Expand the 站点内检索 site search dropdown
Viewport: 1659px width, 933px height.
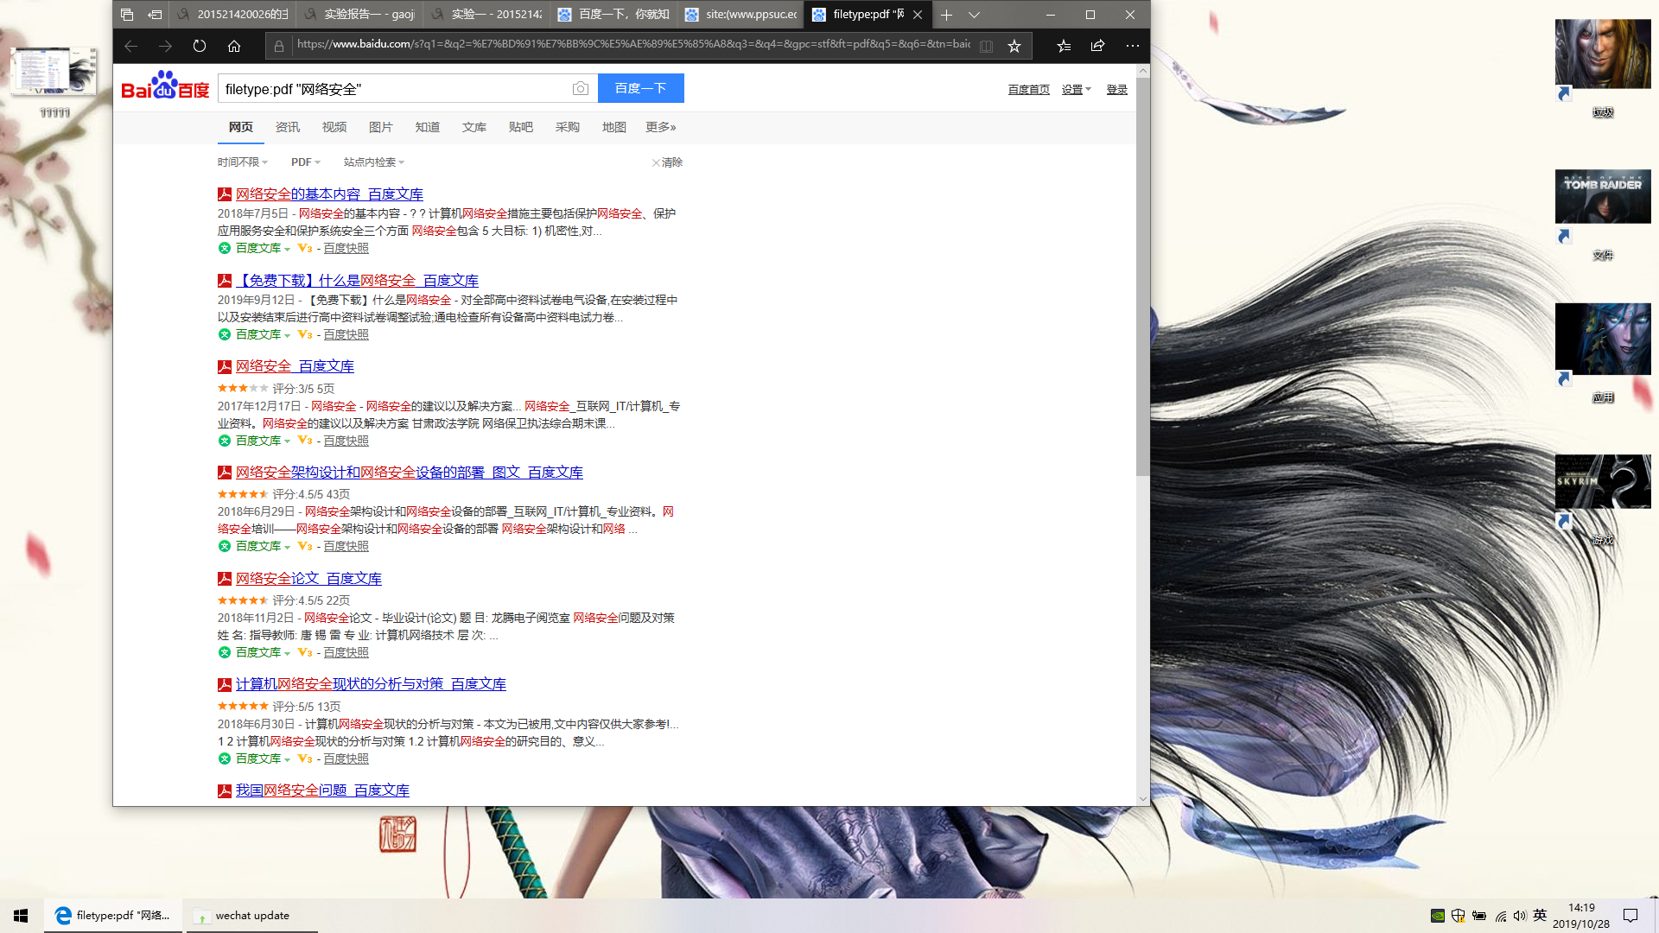373,162
